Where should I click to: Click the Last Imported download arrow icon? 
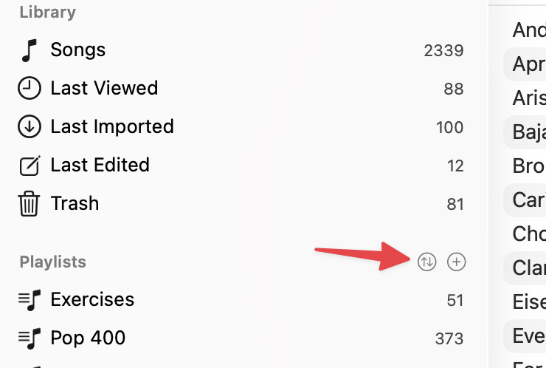coord(29,127)
